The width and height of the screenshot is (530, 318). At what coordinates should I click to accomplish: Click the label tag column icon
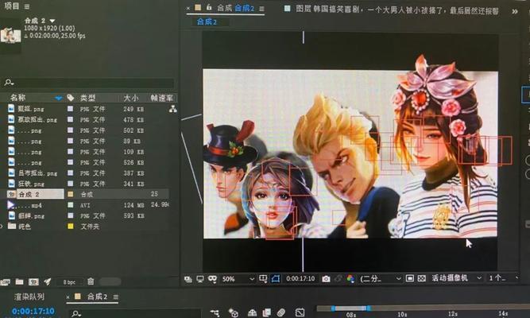click(70, 98)
